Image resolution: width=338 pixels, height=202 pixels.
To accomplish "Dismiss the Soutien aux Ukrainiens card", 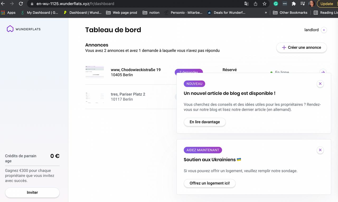I will (320, 150).
